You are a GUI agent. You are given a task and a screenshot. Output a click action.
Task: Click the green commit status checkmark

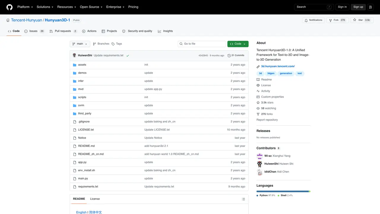click(128, 56)
